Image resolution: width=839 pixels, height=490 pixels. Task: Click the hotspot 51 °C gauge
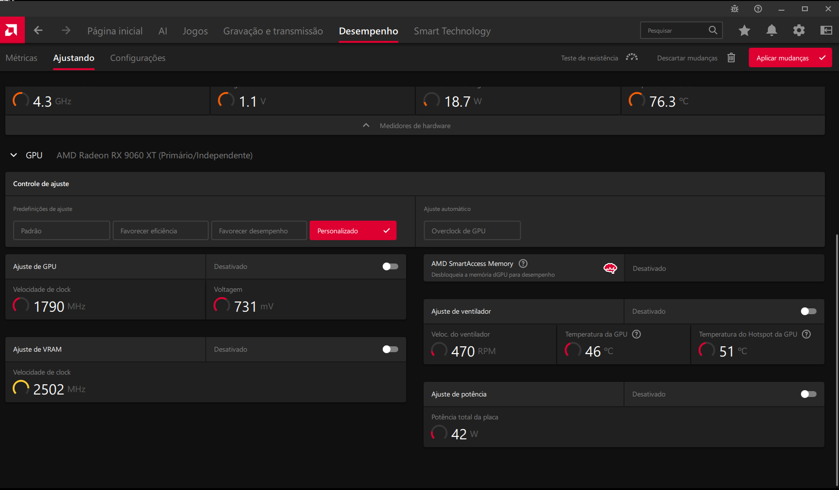[707, 350]
